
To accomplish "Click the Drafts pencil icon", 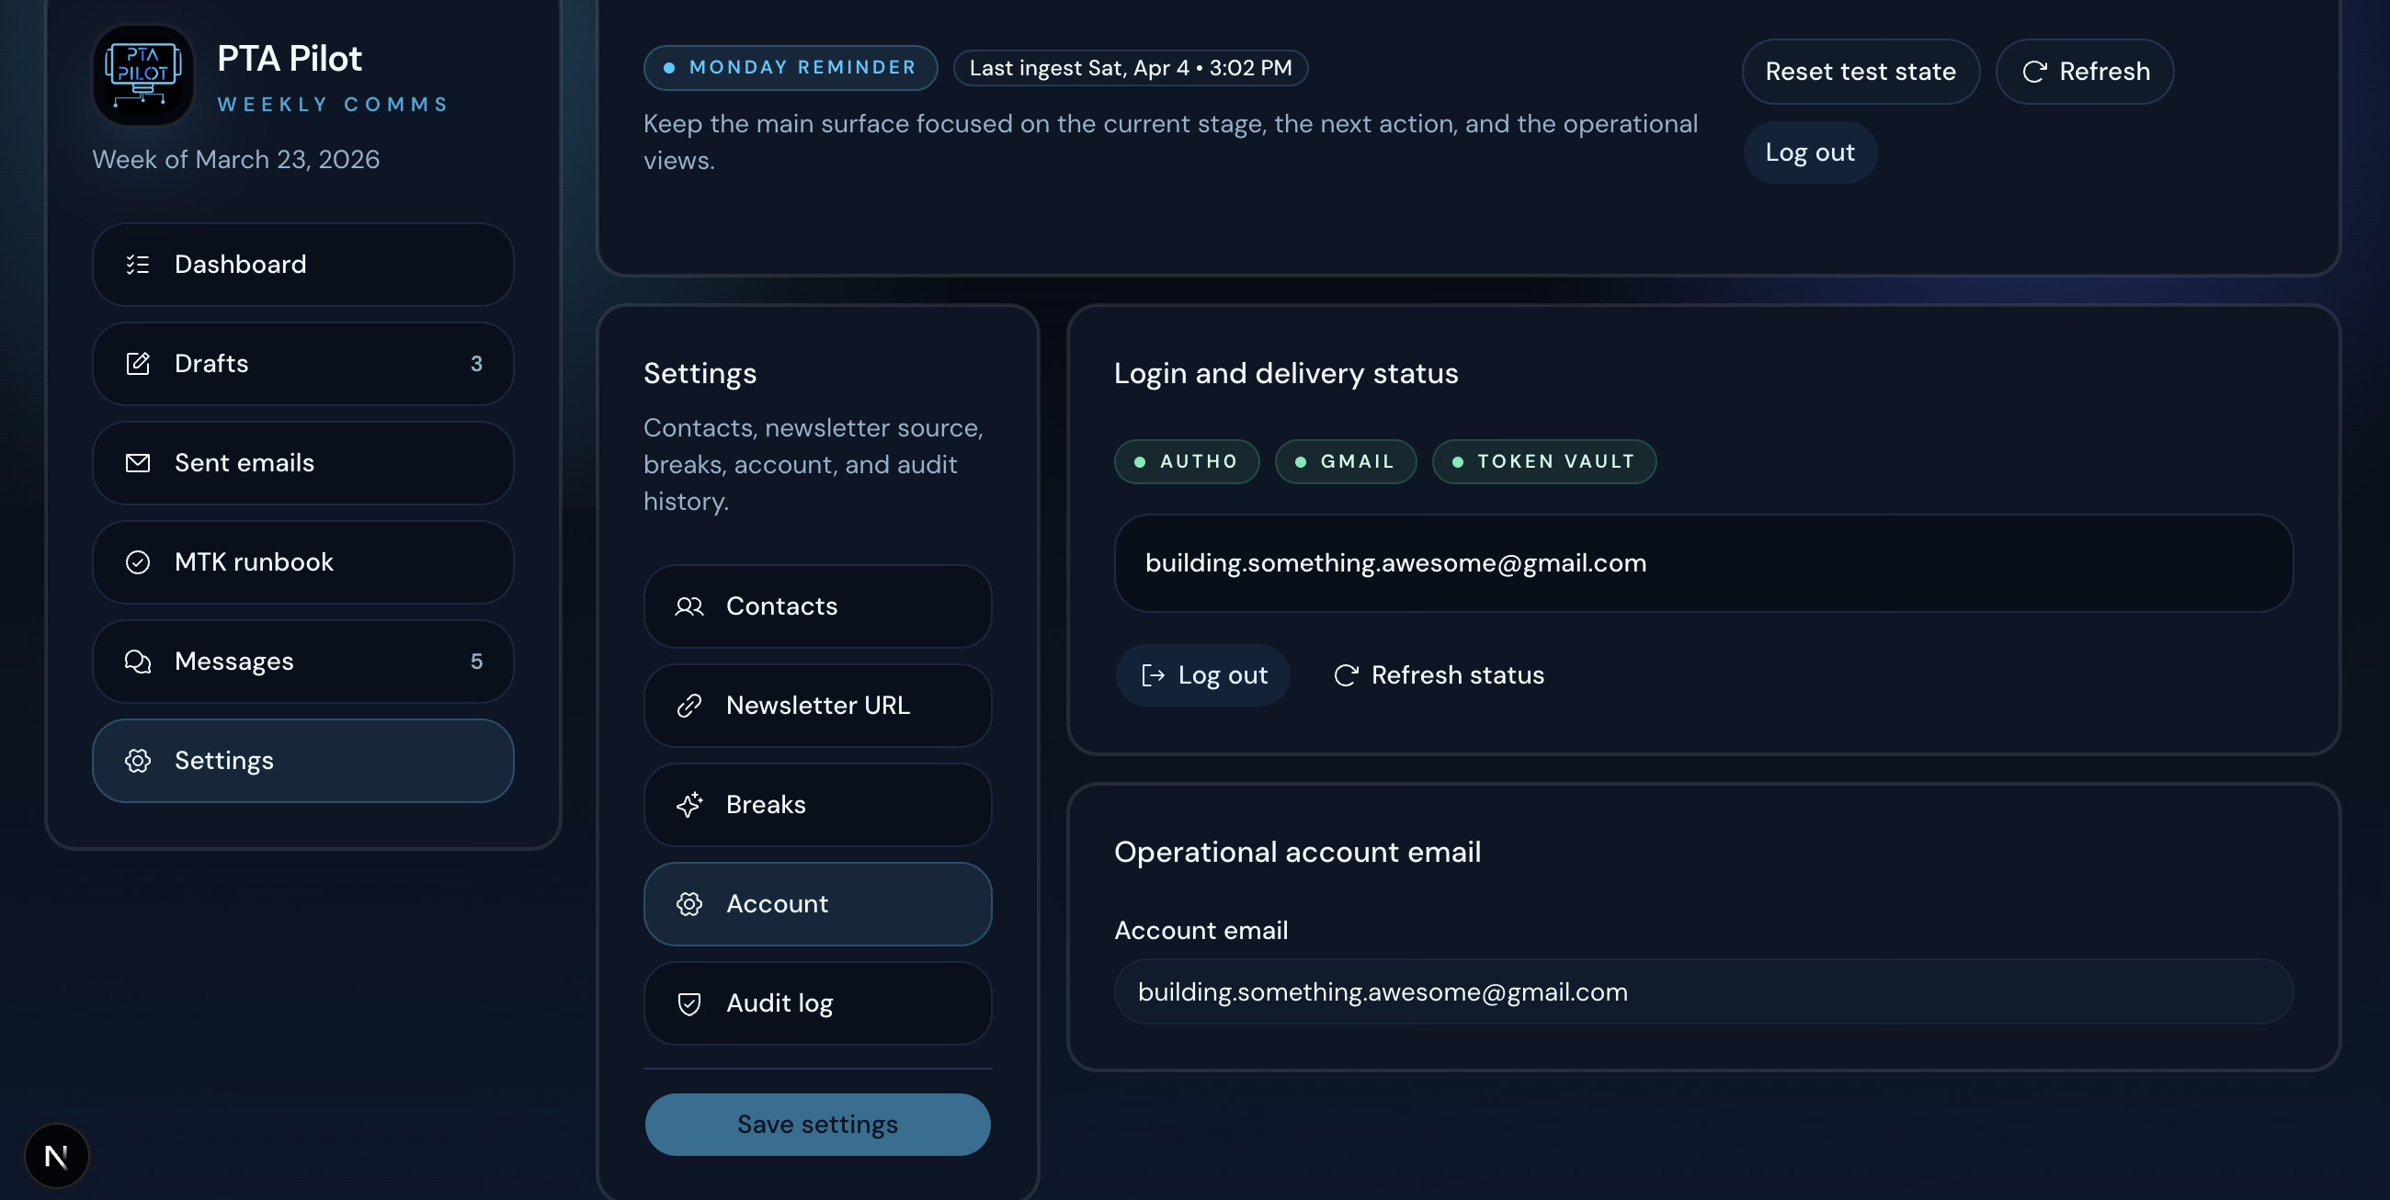I will click(137, 364).
